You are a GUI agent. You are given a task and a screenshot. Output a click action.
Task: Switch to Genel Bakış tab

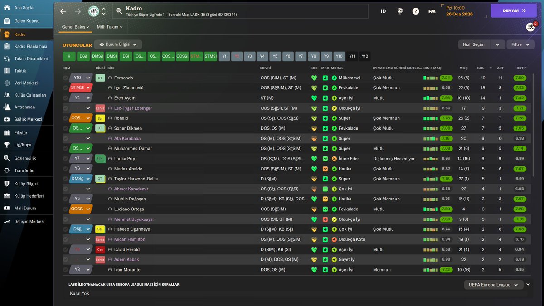pos(75,27)
